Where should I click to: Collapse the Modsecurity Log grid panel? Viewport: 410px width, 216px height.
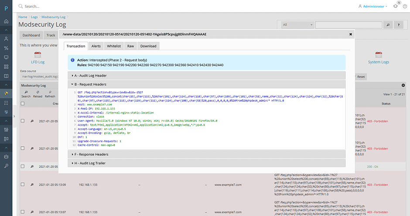[x=403, y=85]
